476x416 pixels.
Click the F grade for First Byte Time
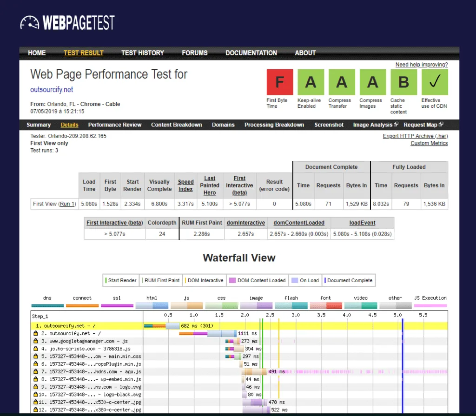click(x=280, y=82)
